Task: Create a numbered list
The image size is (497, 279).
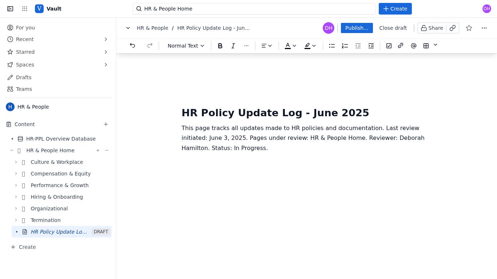Action: 345,46
